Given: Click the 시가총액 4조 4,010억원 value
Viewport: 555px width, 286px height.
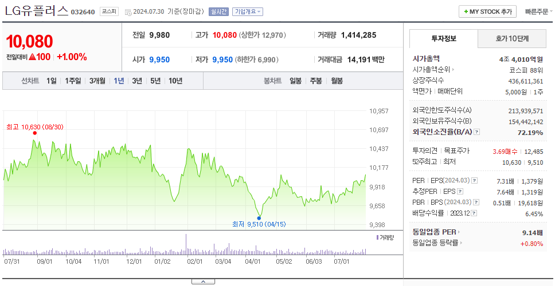Looking at the screenshot, I should [x=521, y=59].
